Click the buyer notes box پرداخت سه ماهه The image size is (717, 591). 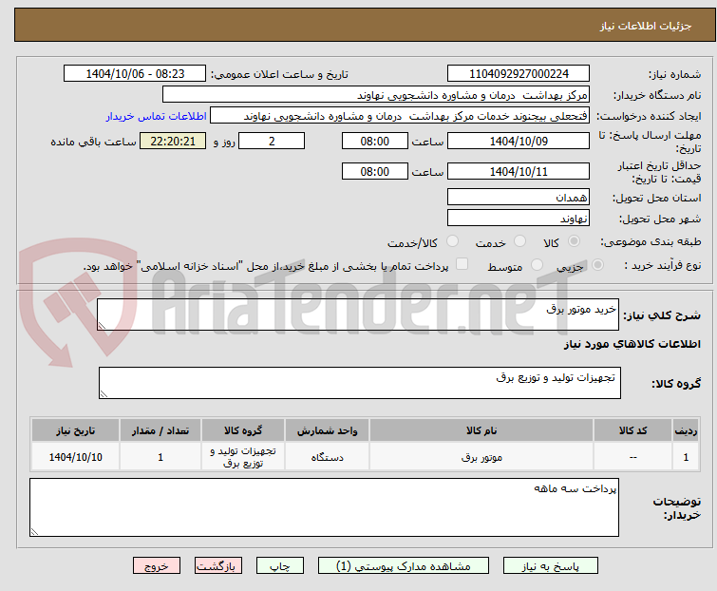[x=324, y=507]
